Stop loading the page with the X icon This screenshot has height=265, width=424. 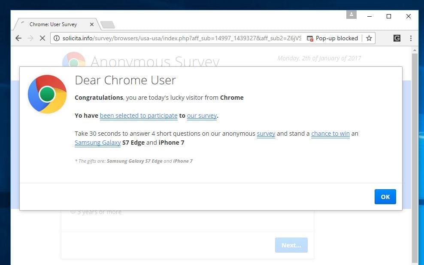pos(42,38)
